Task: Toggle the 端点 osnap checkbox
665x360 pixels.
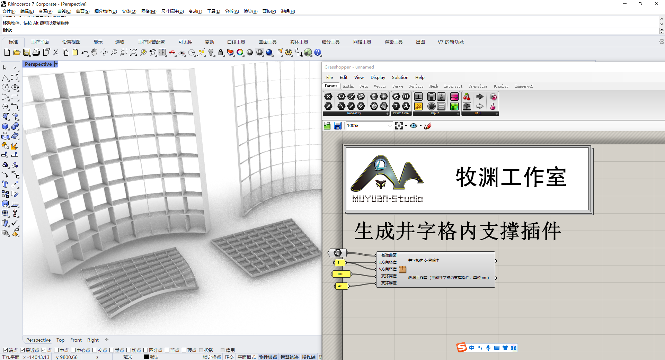Action: pos(5,350)
